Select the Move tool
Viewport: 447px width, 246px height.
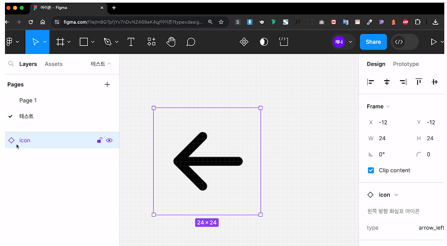pos(36,42)
